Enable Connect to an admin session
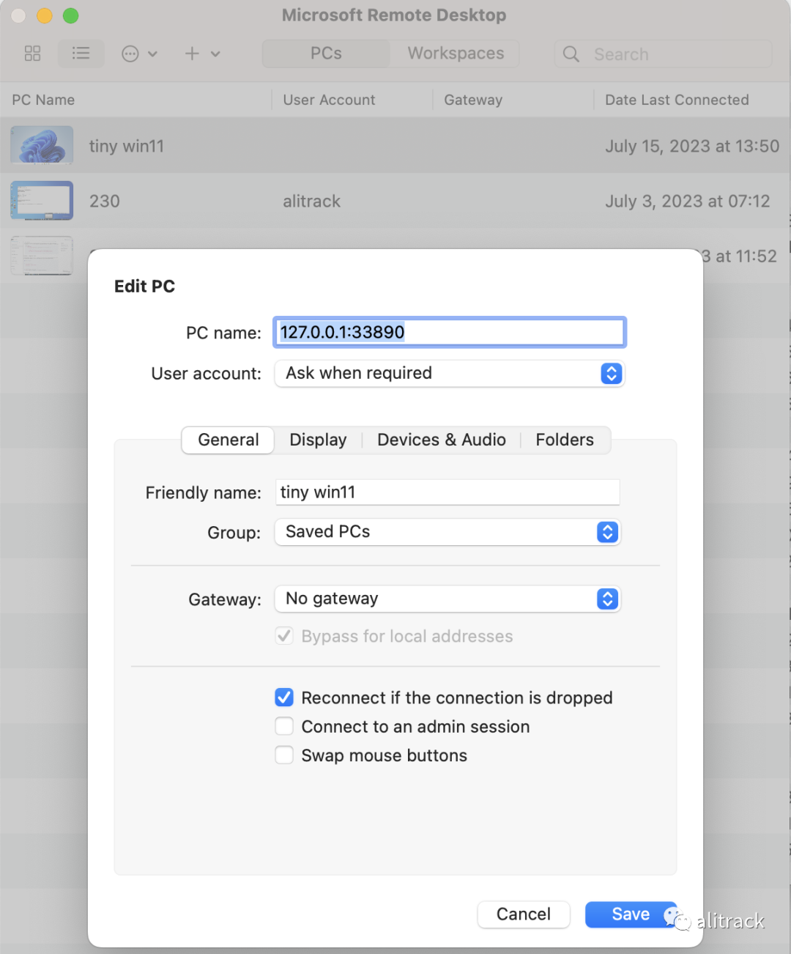The width and height of the screenshot is (791, 954). coord(284,726)
